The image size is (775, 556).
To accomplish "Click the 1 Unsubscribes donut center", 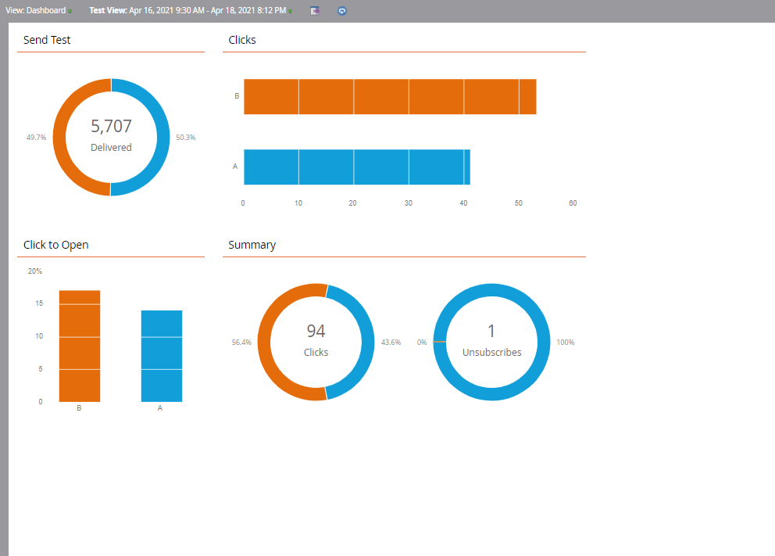I will pos(491,341).
